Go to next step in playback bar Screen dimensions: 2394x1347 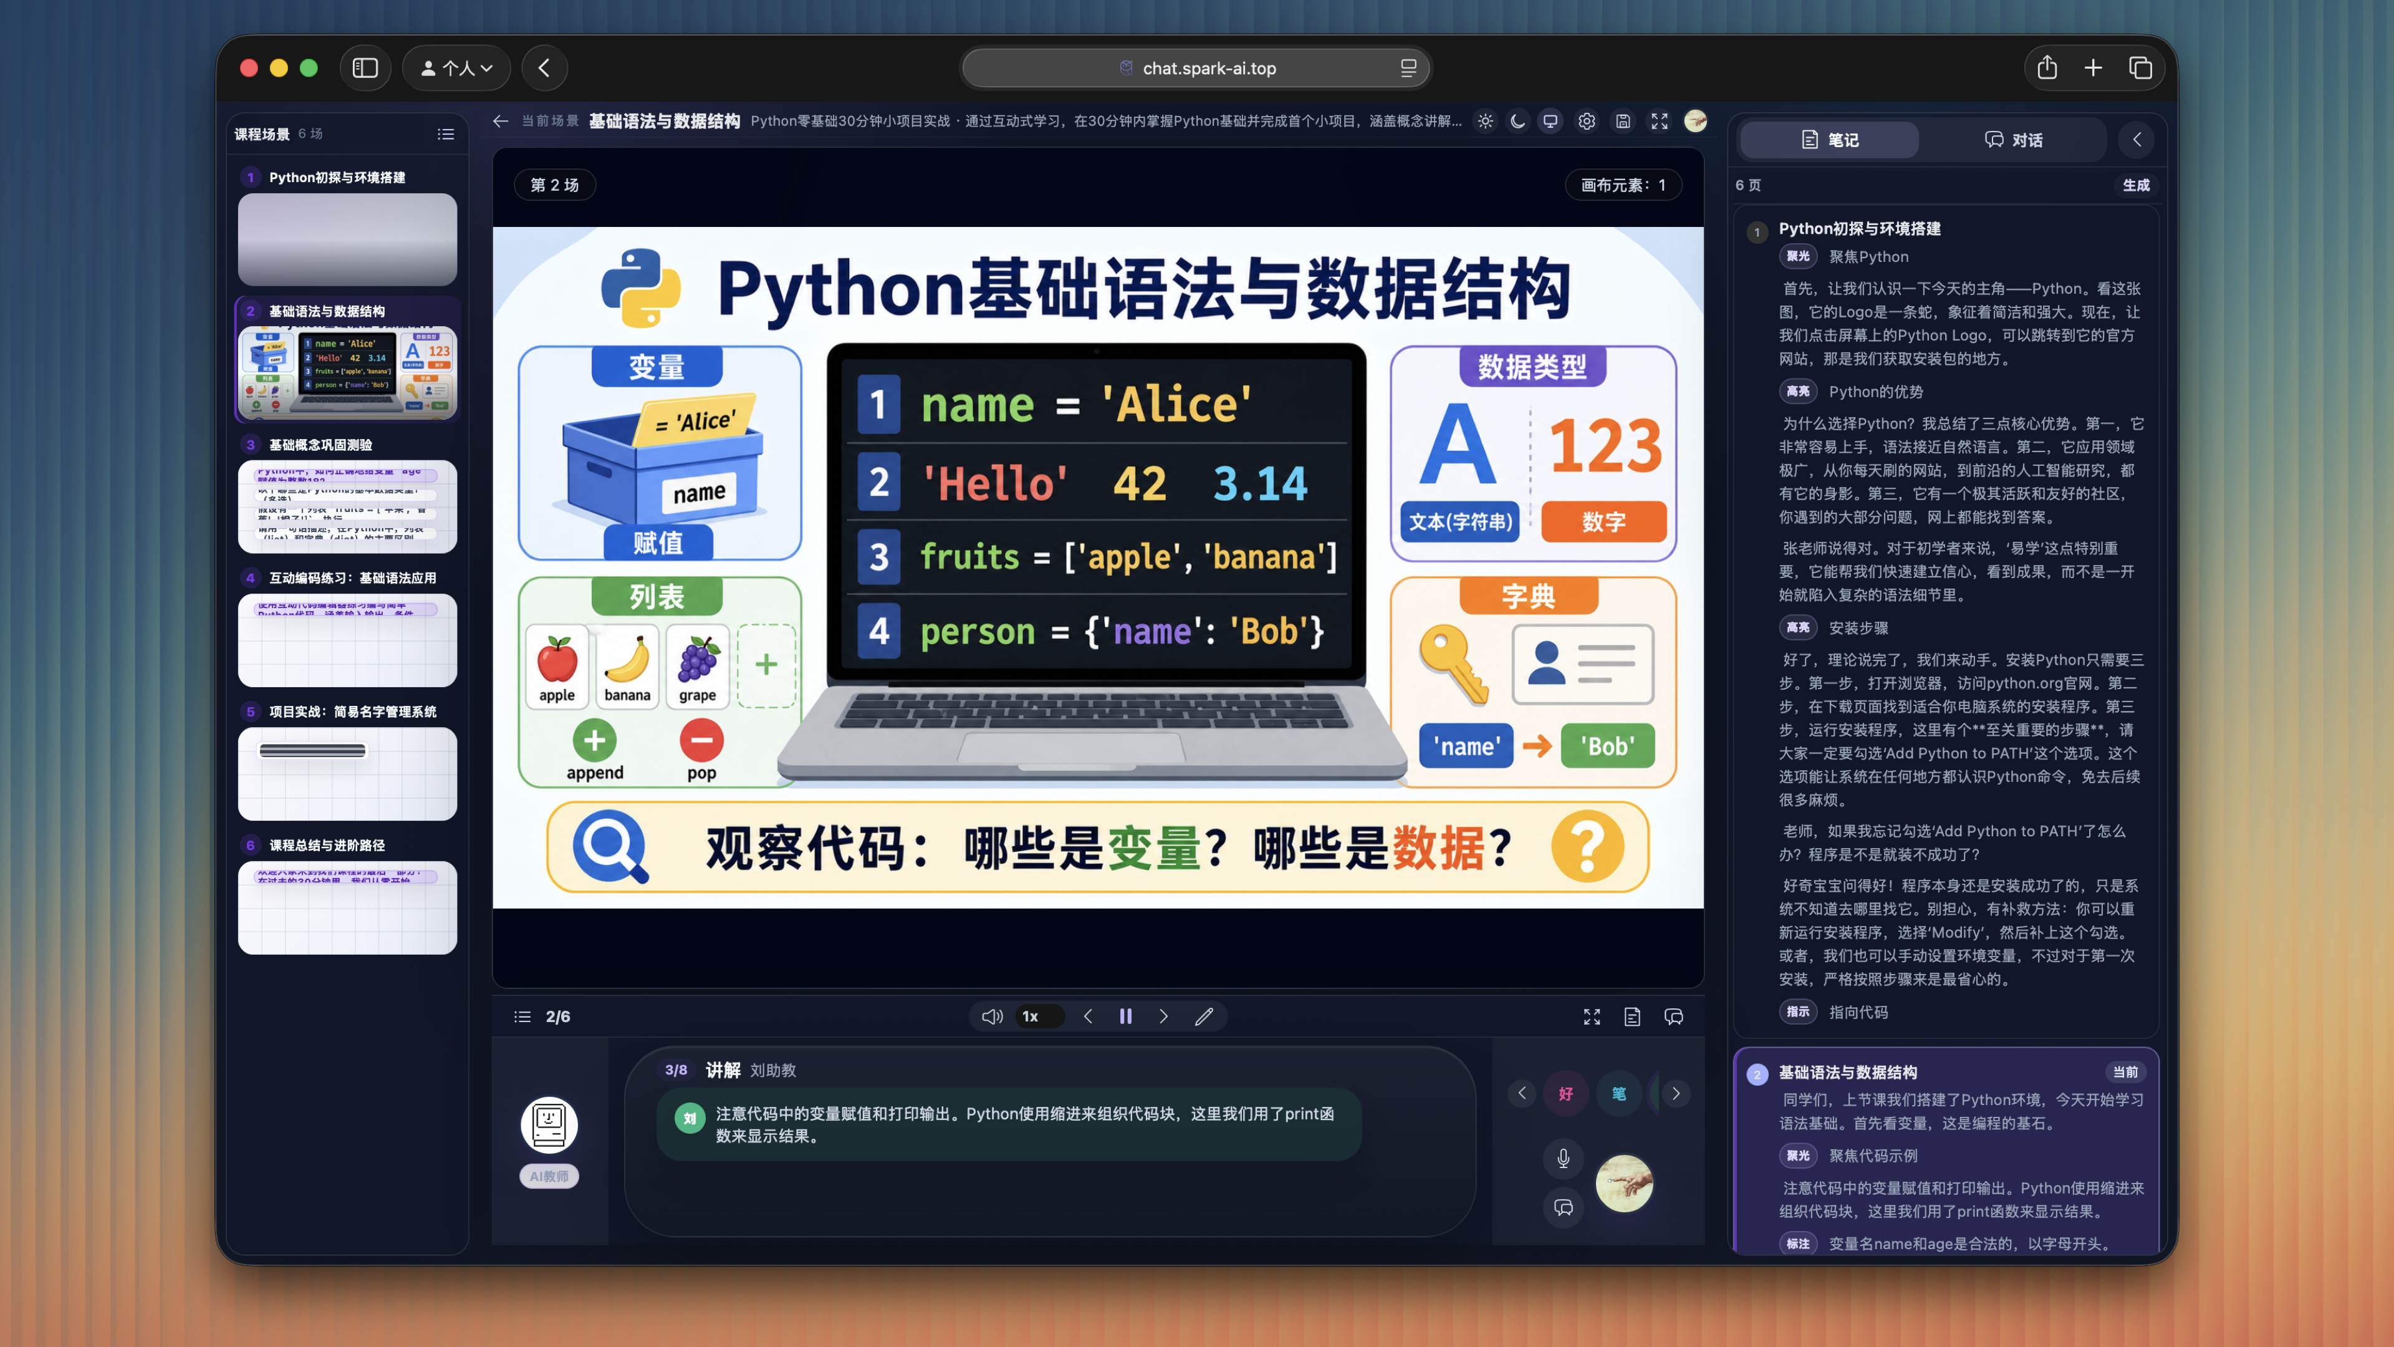click(x=1163, y=1017)
